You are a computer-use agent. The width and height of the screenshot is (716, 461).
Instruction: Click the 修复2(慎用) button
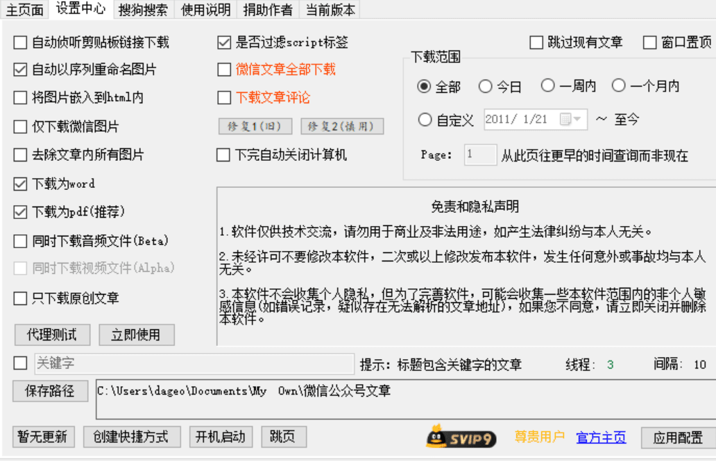342,126
